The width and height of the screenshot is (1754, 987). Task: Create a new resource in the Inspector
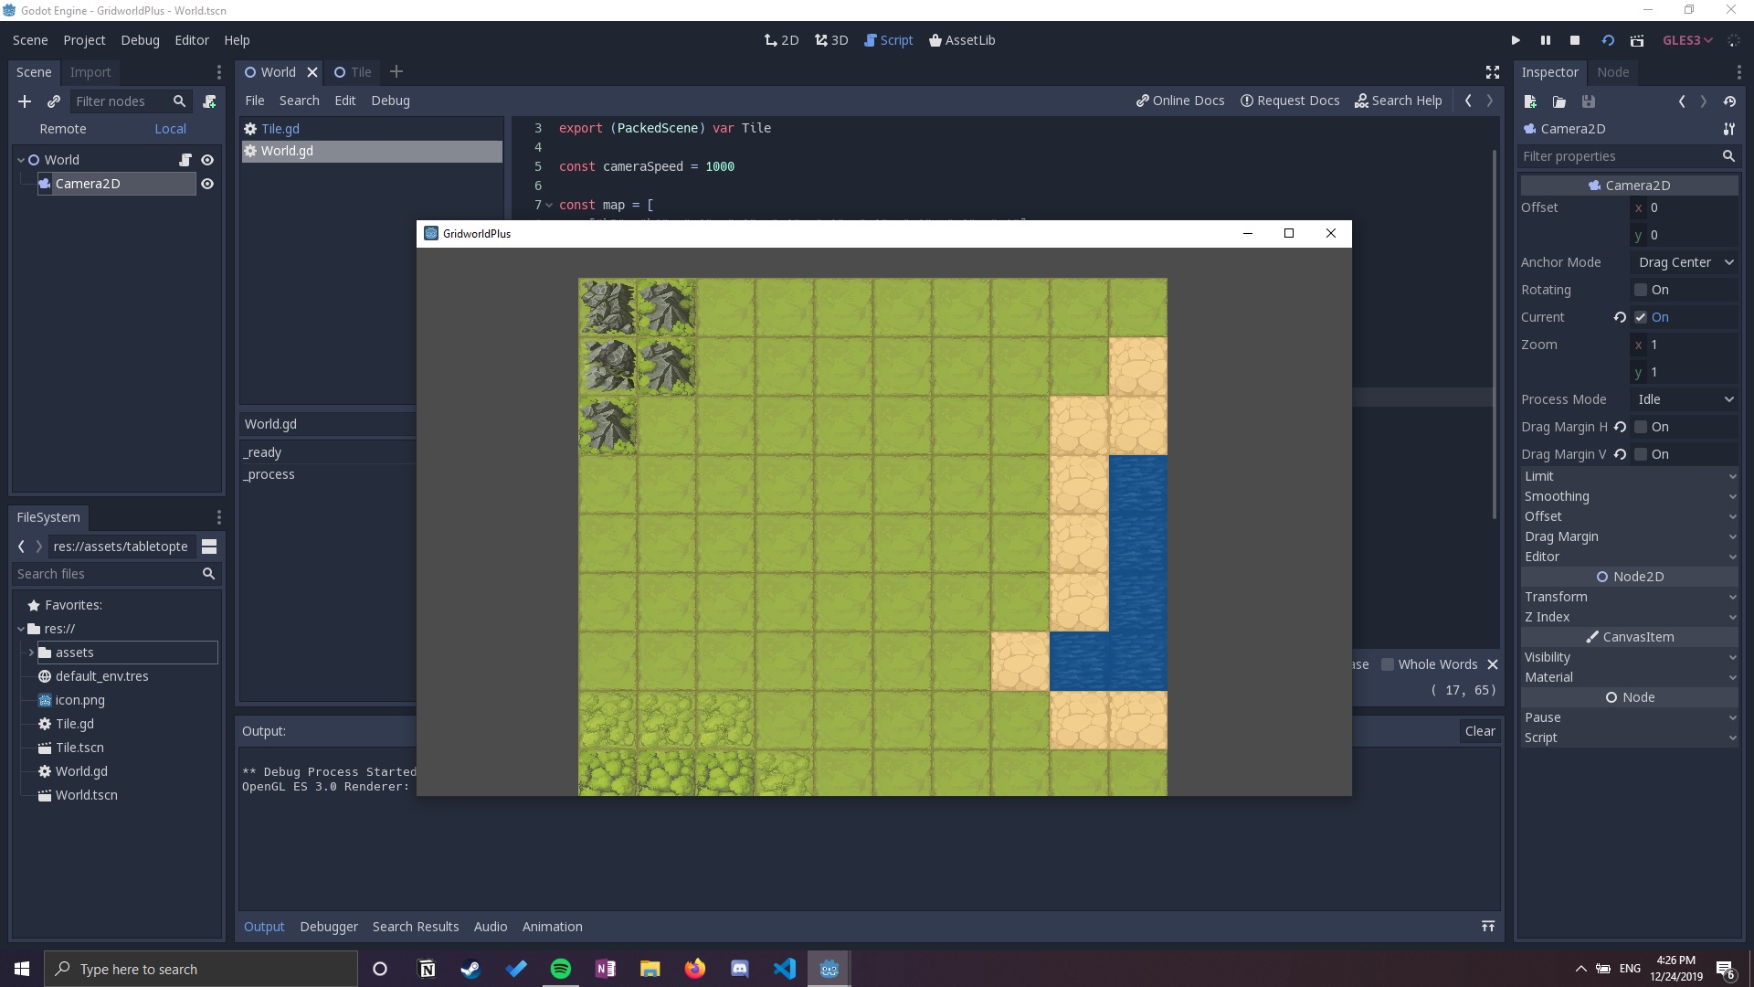pos(1530,101)
